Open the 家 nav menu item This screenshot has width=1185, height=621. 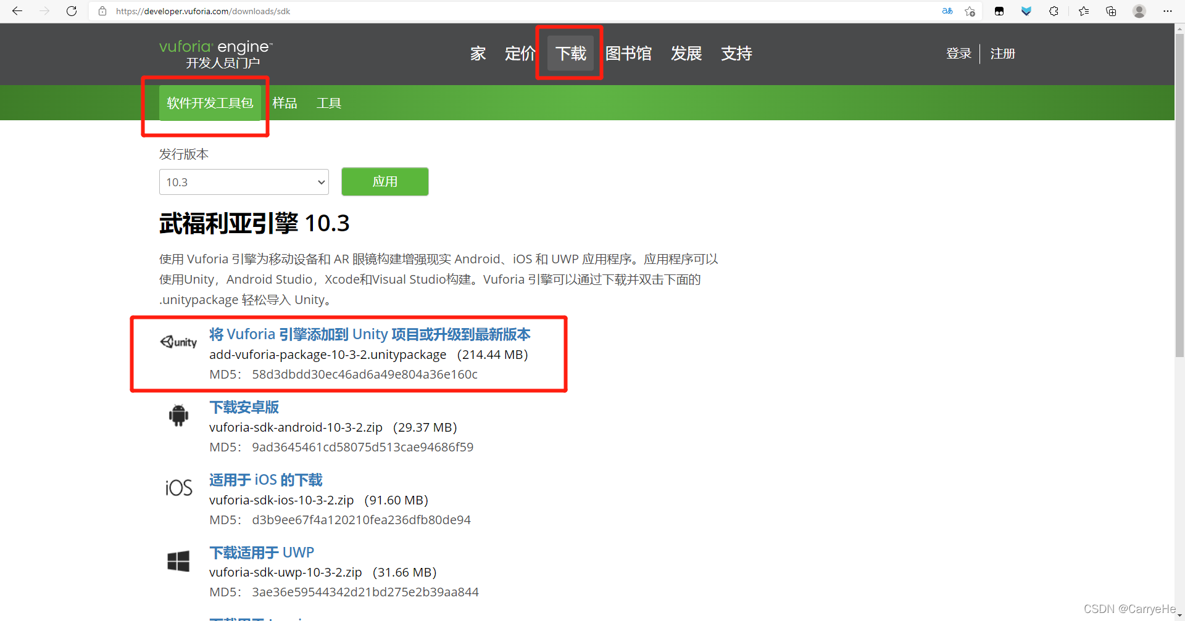(x=478, y=54)
